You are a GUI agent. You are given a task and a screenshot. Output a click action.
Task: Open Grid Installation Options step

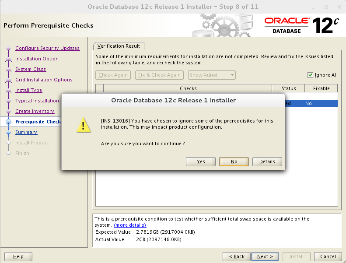pos(44,80)
